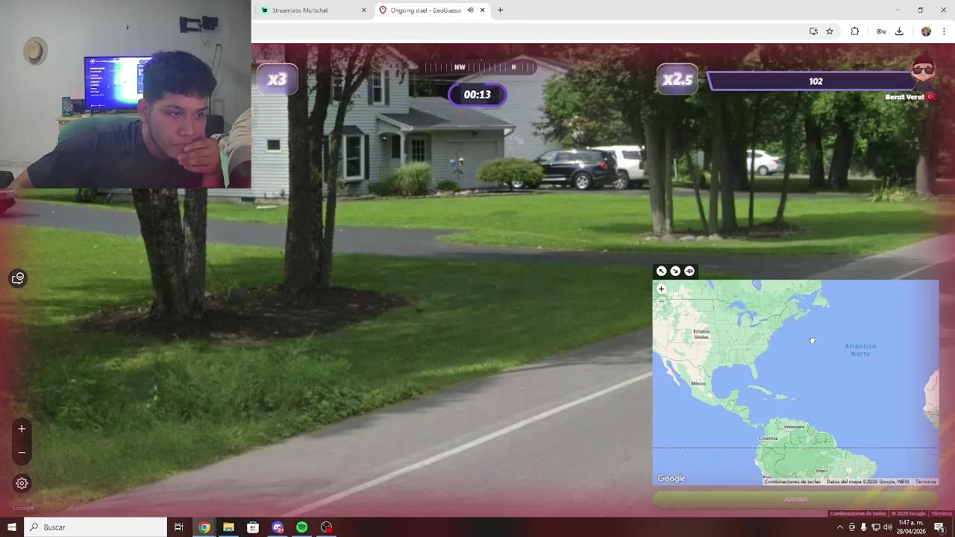Open the game settings gear
The image size is (955, 537).
click(22, 483)
